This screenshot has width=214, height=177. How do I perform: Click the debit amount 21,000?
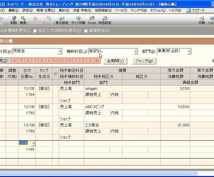pos(183,125)
